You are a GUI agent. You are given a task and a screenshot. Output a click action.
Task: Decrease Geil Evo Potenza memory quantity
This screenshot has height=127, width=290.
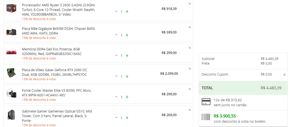click(116, 55)
